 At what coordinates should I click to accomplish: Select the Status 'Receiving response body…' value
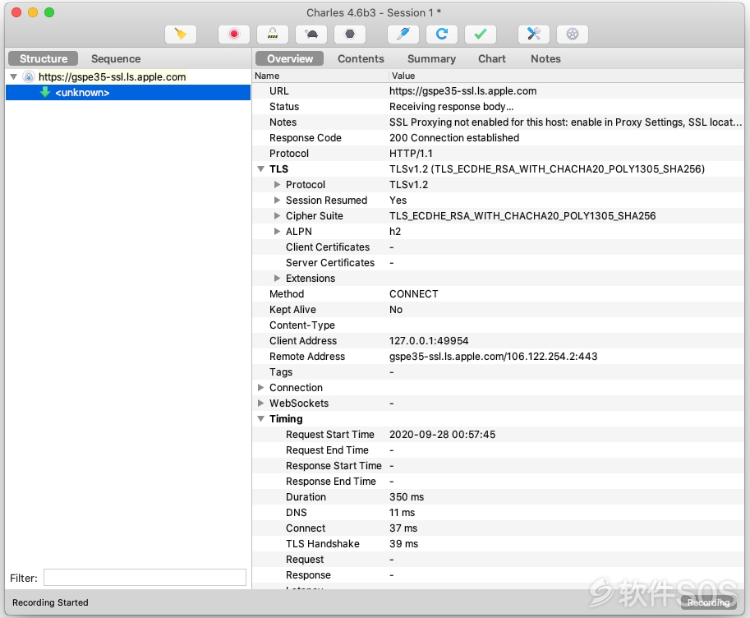pyautogui.click(x=451, y=106)
